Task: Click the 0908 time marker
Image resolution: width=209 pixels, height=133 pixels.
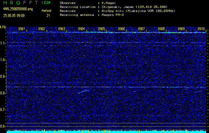Action: (x=161, y=29)
